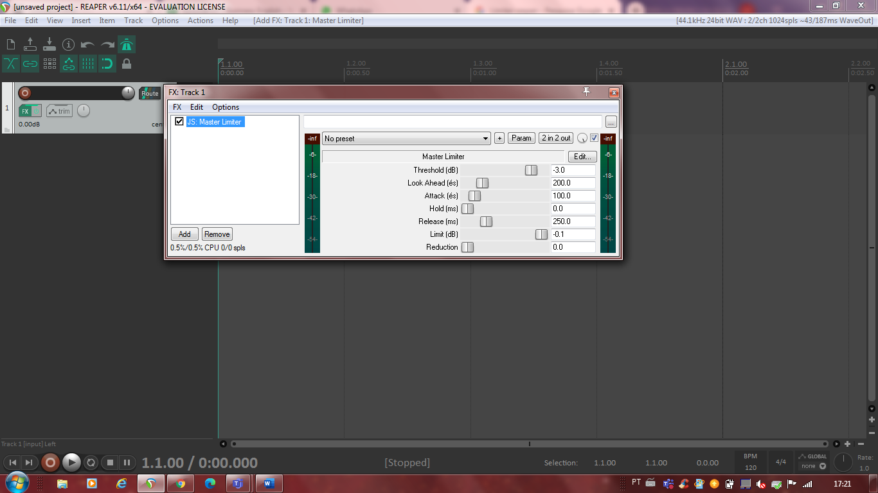878x493 pixels.
Task: Click the 2 in 2 out button
Action: (x=556, y=138)
